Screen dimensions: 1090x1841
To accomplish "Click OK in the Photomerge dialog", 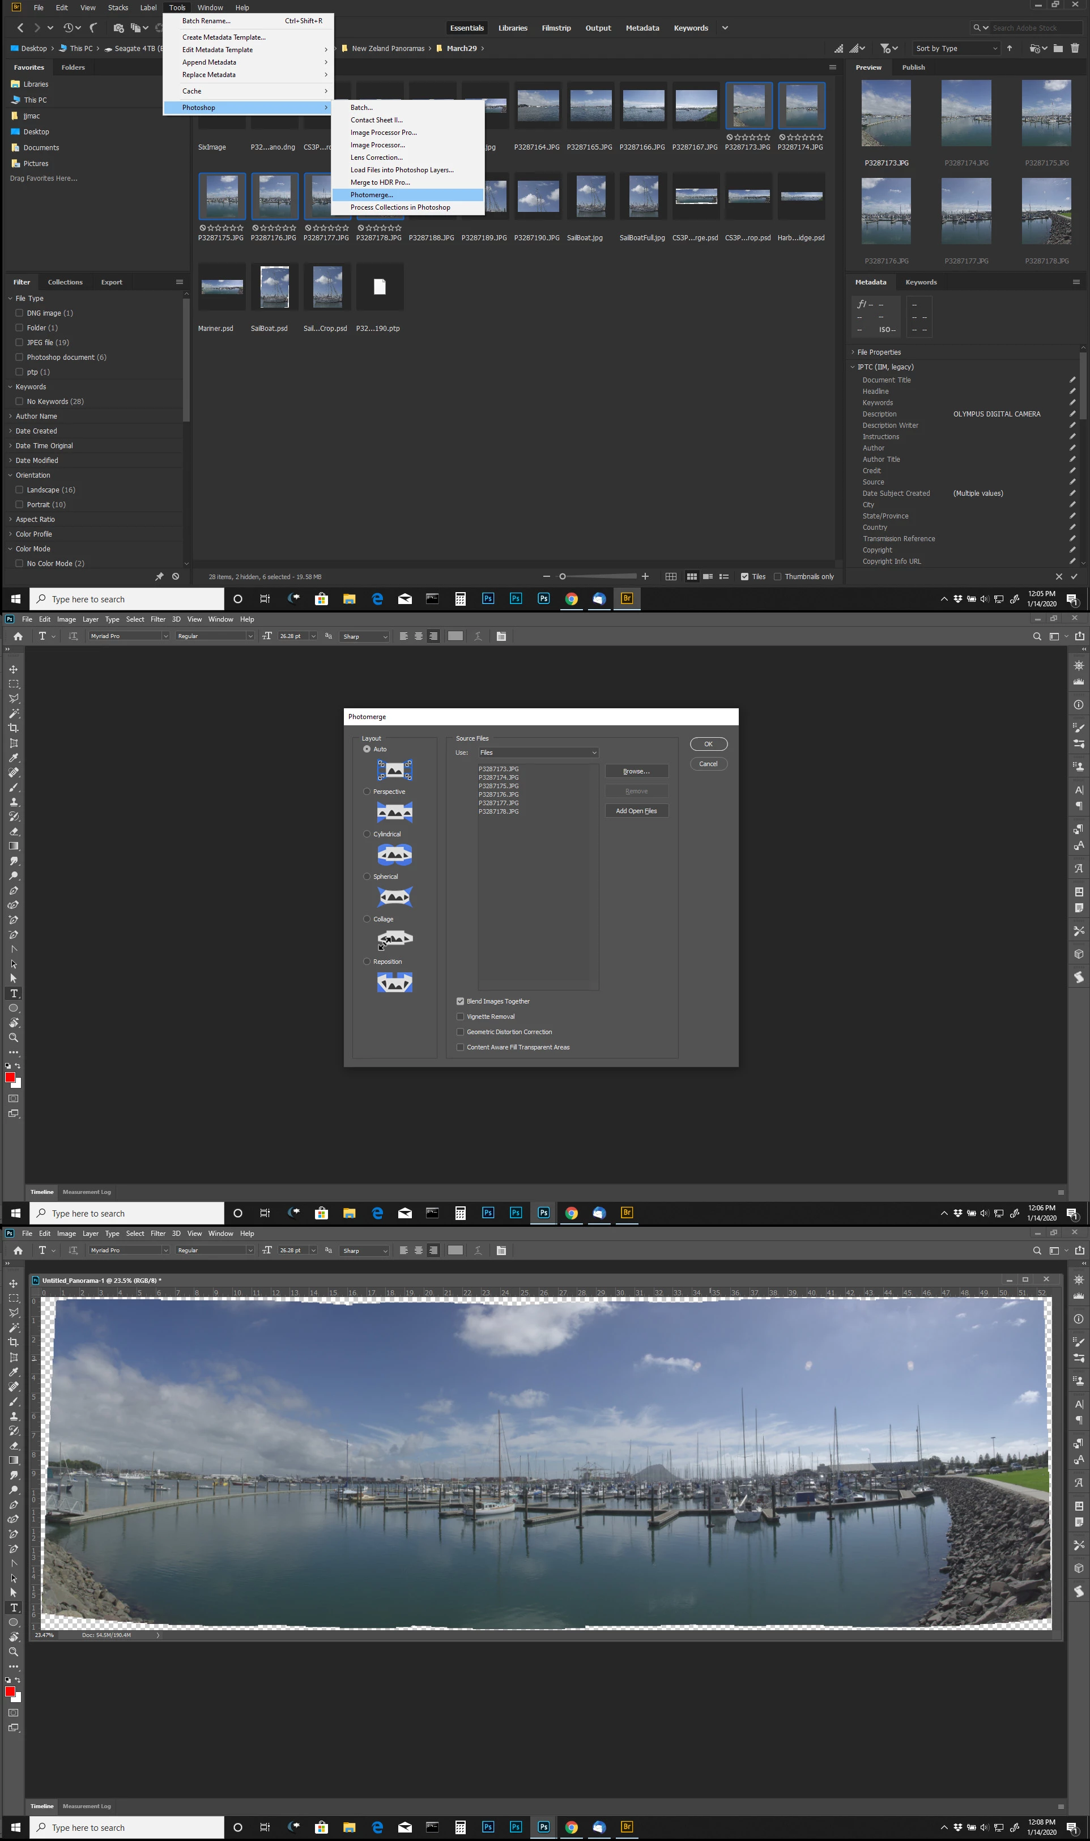I will coord(708,744).
